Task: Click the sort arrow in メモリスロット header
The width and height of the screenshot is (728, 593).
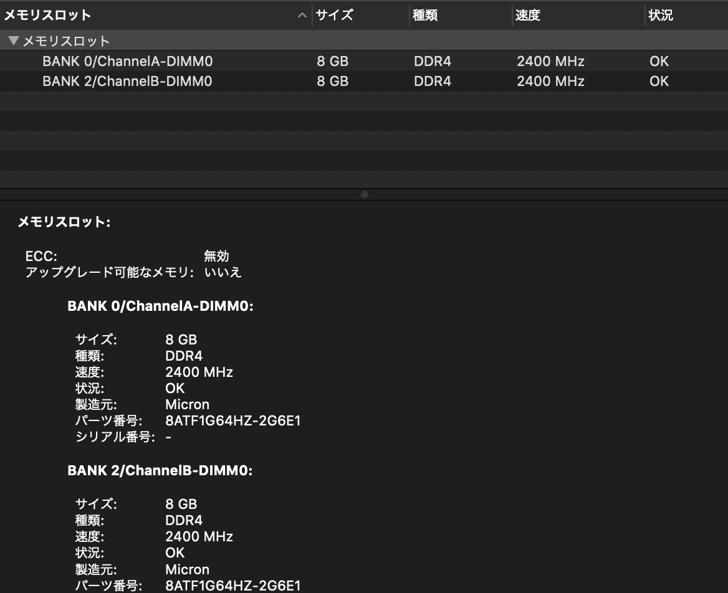Action: tap(302, 16)
